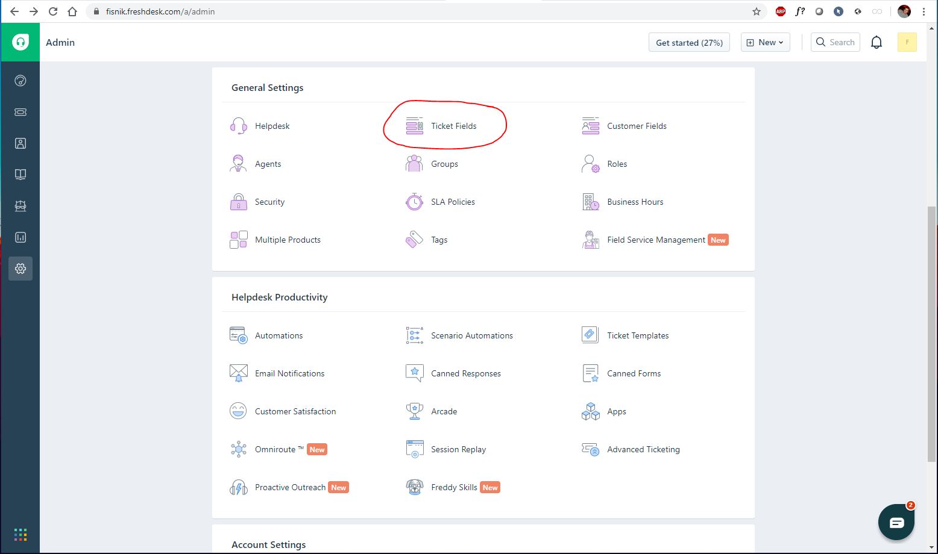Image resolution: width=938 pixels, height=554 pixels.
Task: Open the chat widget bubble
Action: coord(896,522)
